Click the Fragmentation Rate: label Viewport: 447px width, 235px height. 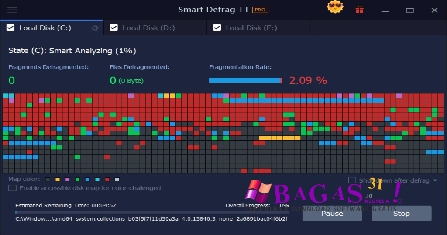point(240,67)
